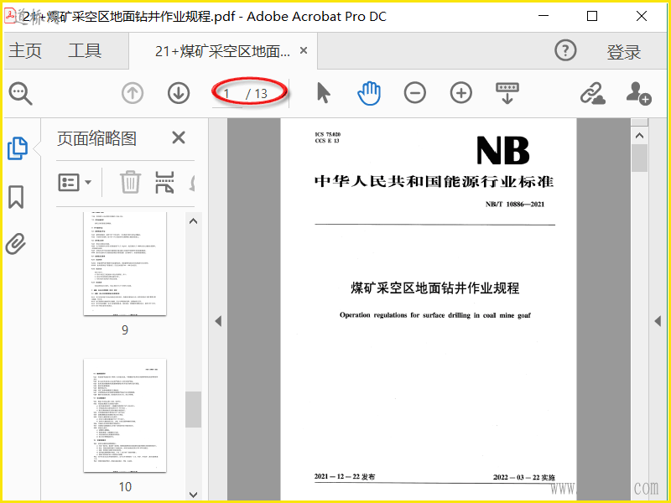671x503 pixels.
Task: Close the 21+煤矿采空区地面 document tab
Action: click(304, 50)
